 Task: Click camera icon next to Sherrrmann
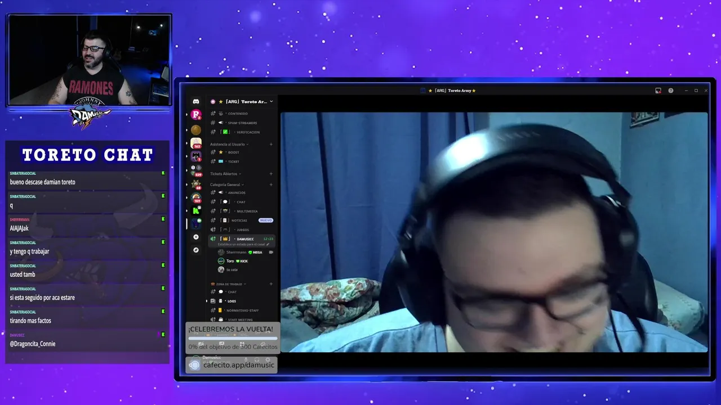click(271, 253)
